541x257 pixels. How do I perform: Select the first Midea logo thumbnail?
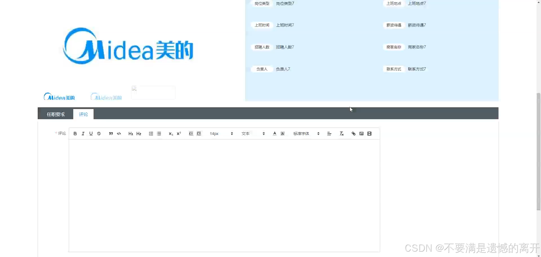(x=59, y=96)
